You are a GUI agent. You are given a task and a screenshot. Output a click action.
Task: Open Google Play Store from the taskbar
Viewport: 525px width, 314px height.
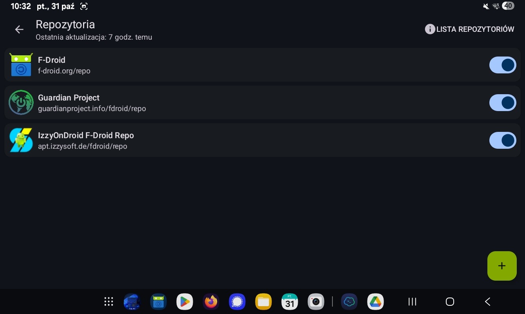[x=185, y=301]
